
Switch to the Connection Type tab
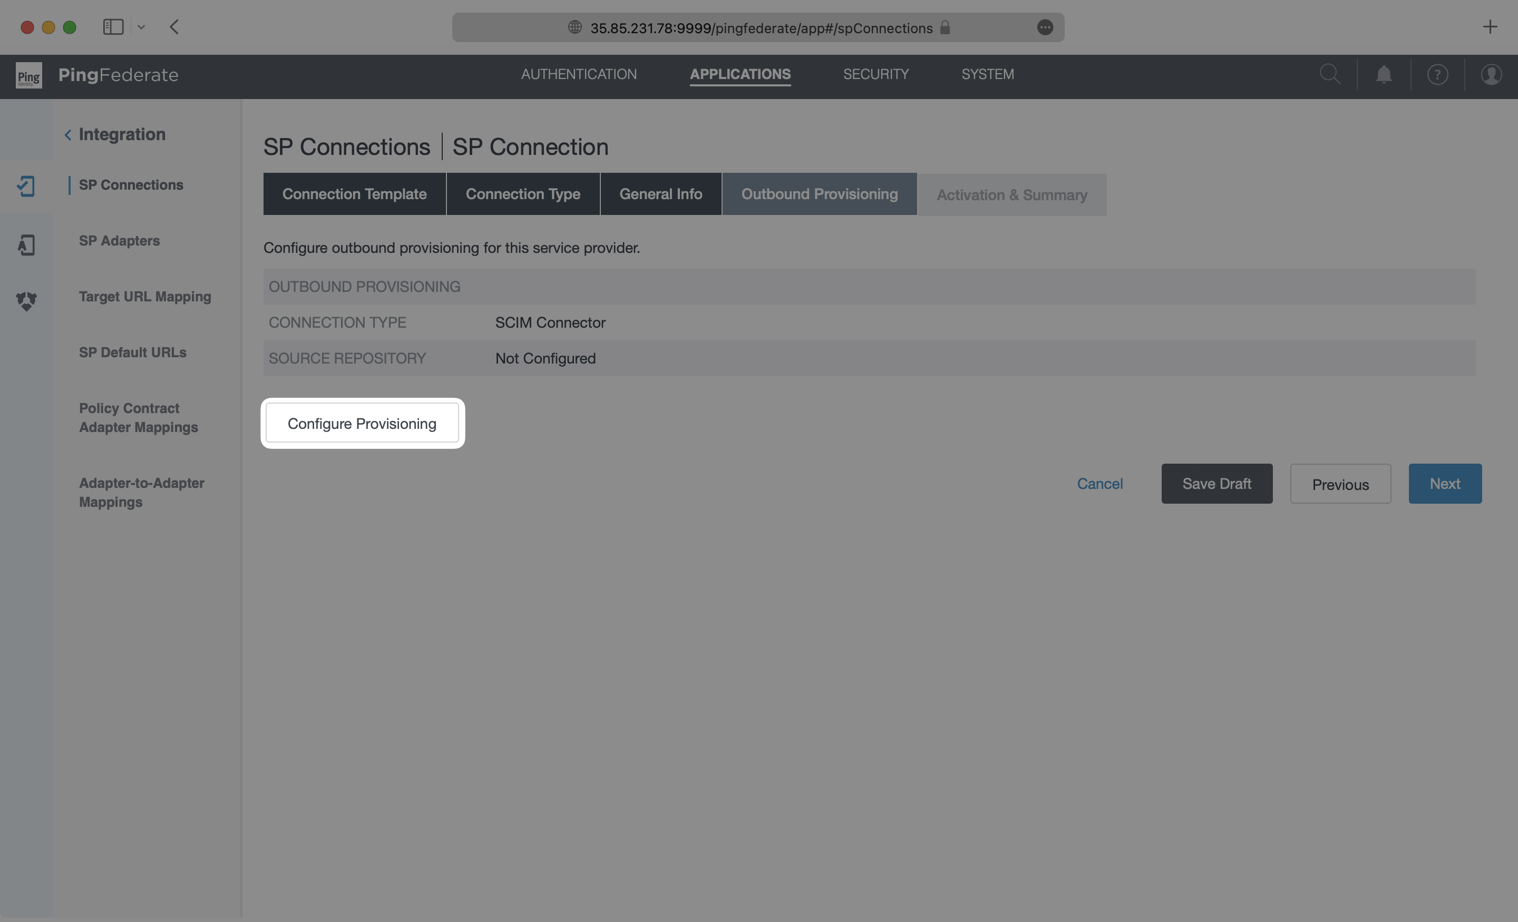[523, 194]
